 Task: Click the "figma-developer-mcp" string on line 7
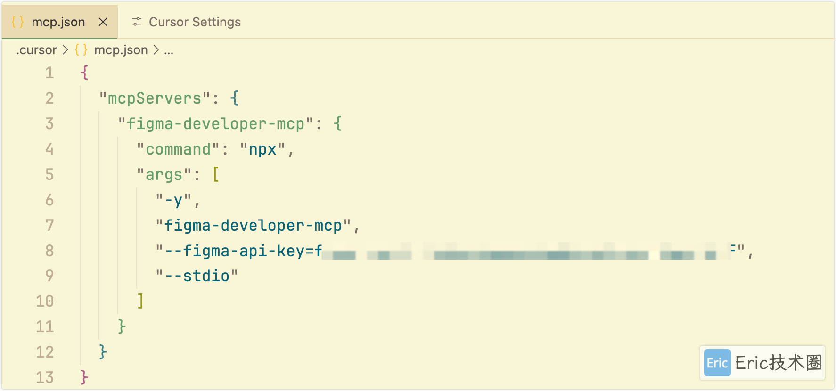(253, 225)
